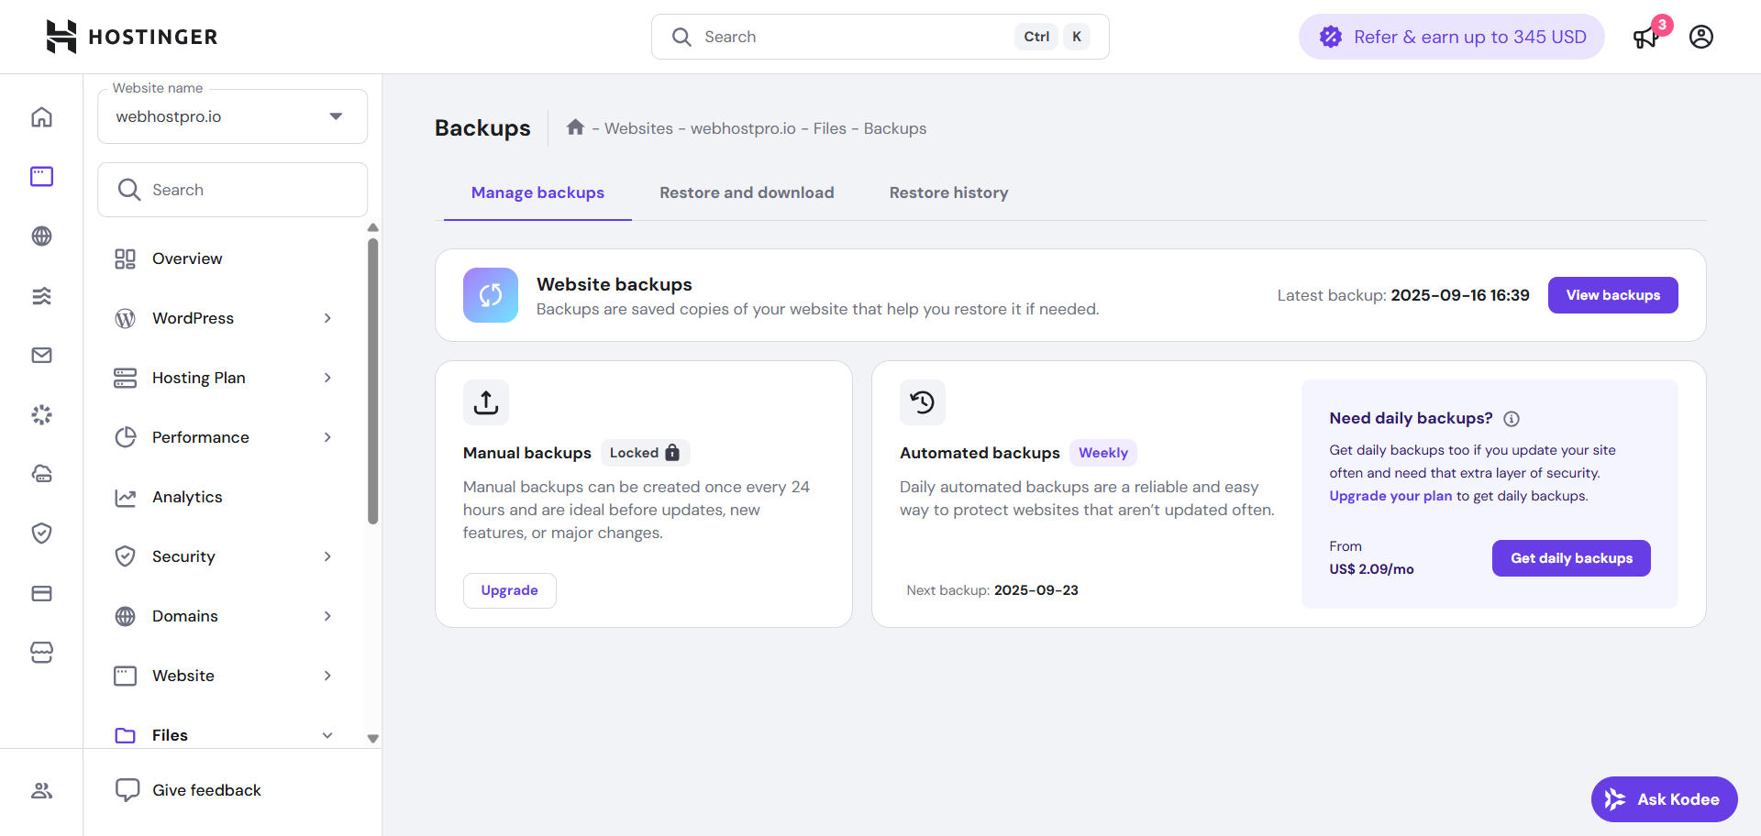Click the Websites breadcrumb link
The image size is (1761, 836).
pos(638,128)
